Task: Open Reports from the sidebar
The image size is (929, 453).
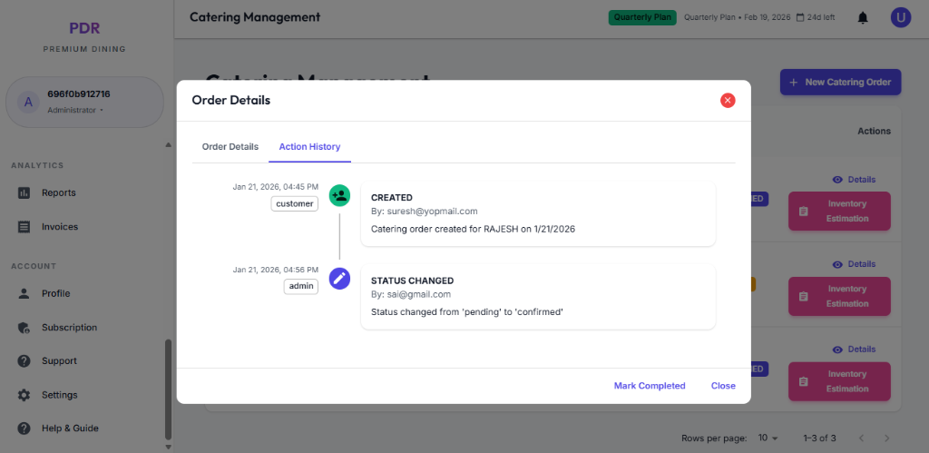Action: [x=58, y=192]
